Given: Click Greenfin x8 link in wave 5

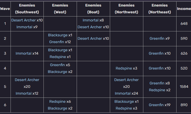Looking at the screenshot, I should tap(157, 83).
